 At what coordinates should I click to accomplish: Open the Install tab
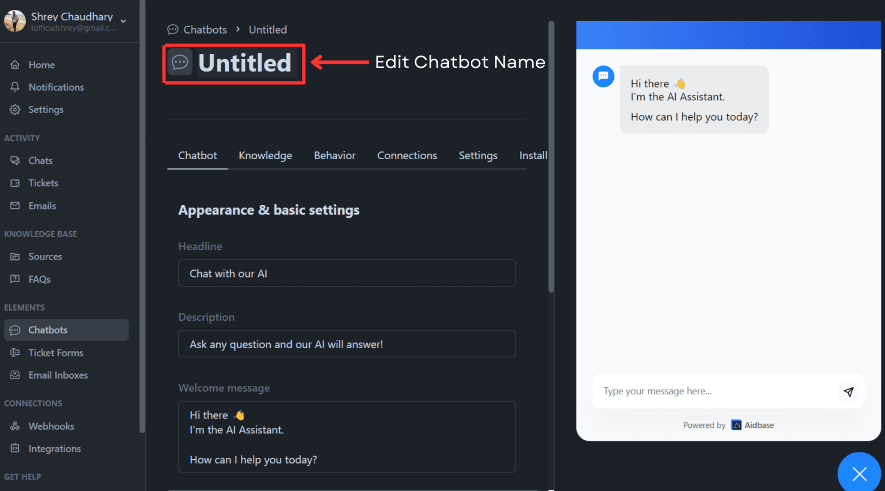(531, 155)
